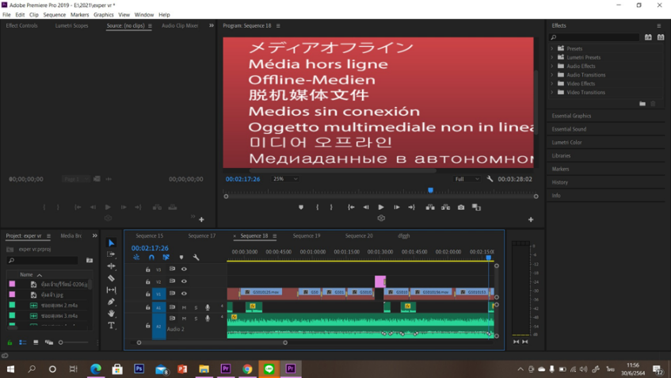671x378 pixels.
Task: Expand the Video Effects folder
Action: click(x=552, y=83)
